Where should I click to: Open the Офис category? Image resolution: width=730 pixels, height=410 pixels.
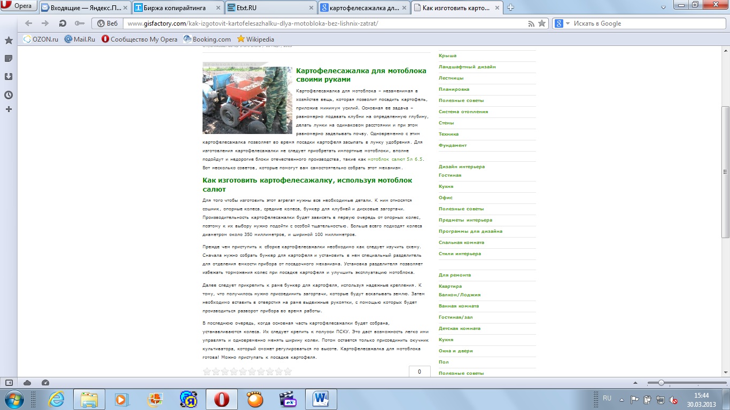[x=446, y=198]
